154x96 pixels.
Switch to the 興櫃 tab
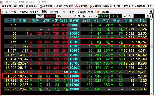91,12
